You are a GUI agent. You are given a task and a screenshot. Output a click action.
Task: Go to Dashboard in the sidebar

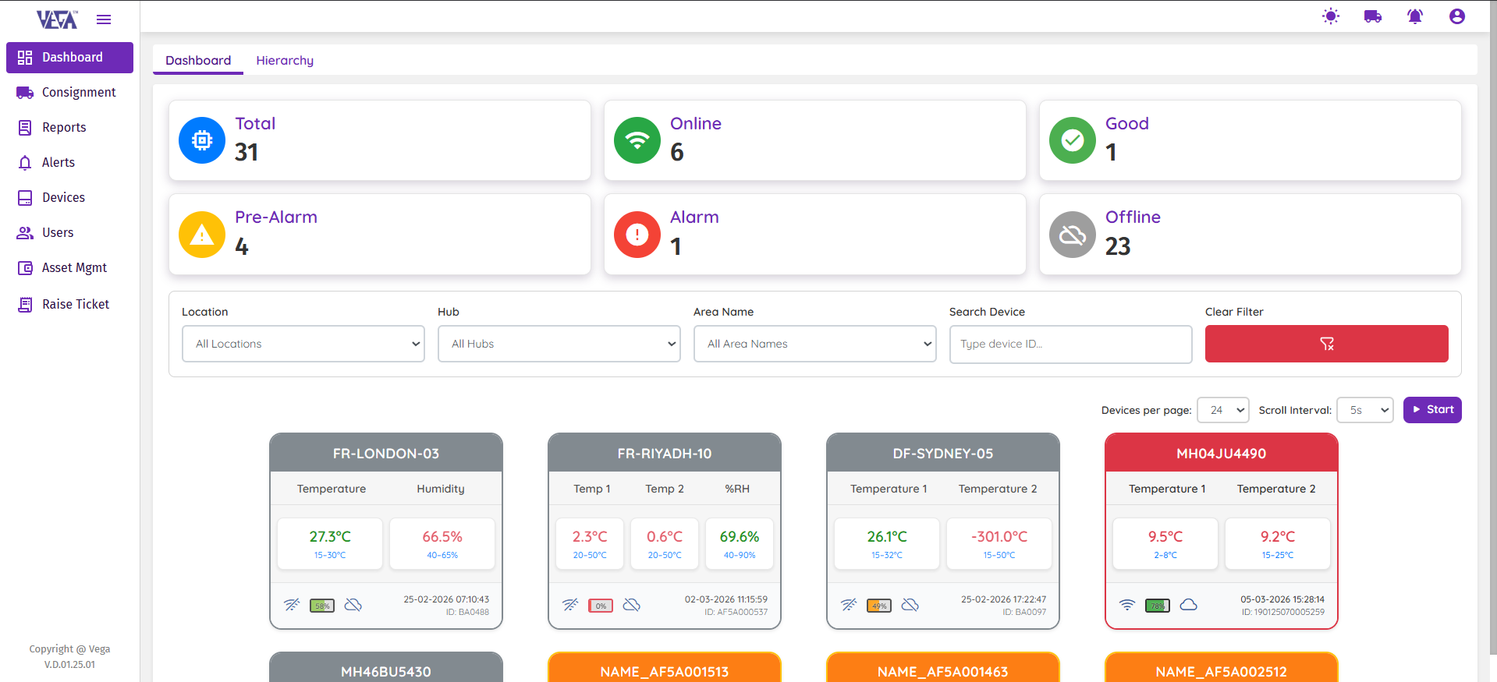[69, 58]
